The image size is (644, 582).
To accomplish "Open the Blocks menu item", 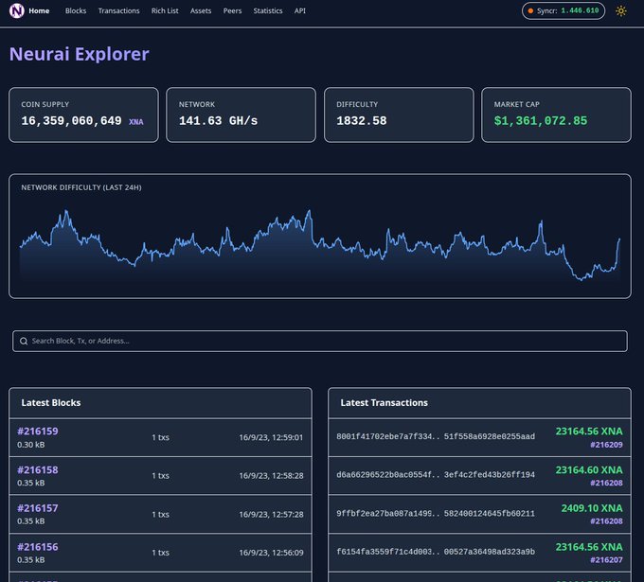I will pyautogui.click(x=76, y=11).
